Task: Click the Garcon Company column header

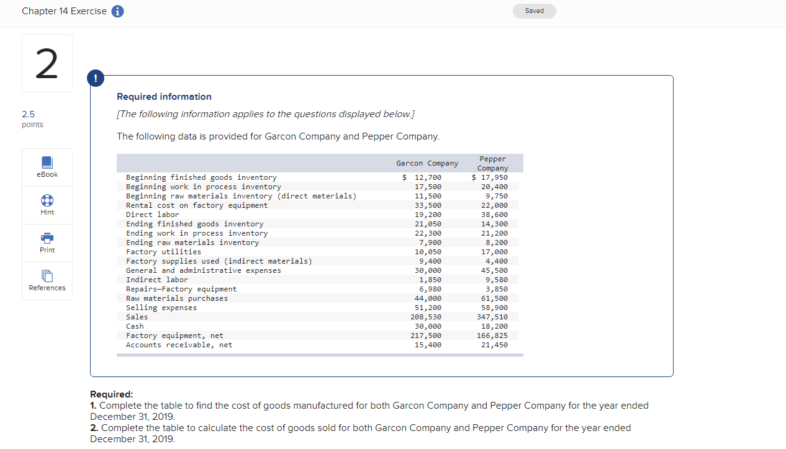Action: tap(427, 163)
